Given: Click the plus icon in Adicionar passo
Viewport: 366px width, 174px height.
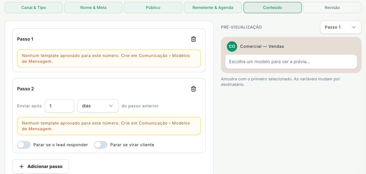Looking at the screenshot, I should click(x=21, y=167).
